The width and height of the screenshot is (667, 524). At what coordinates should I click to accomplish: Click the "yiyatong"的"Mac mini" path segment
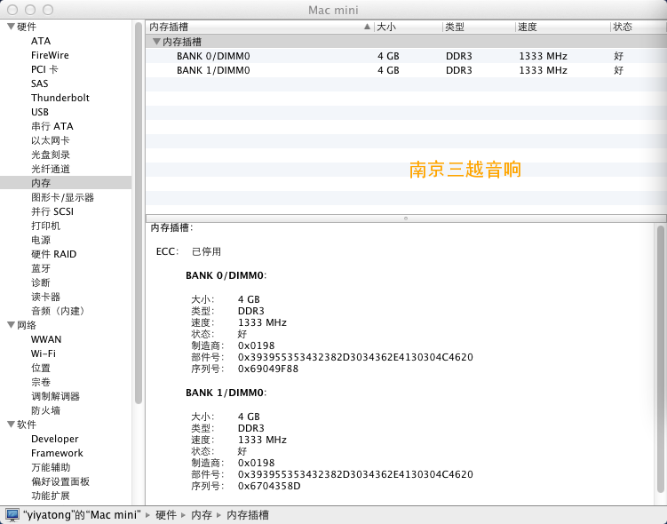pyautogui.click(x=82, y=515)
